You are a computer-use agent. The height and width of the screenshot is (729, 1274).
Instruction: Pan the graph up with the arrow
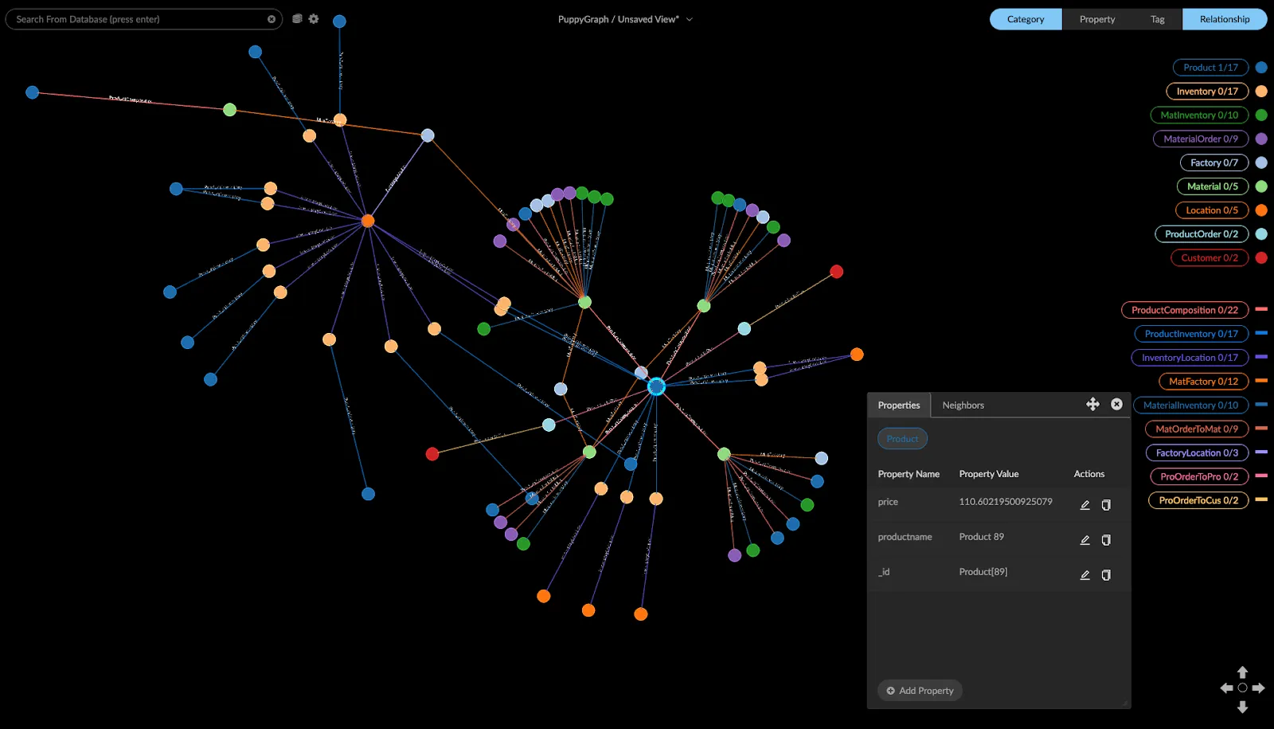(x=1242, y=672)
